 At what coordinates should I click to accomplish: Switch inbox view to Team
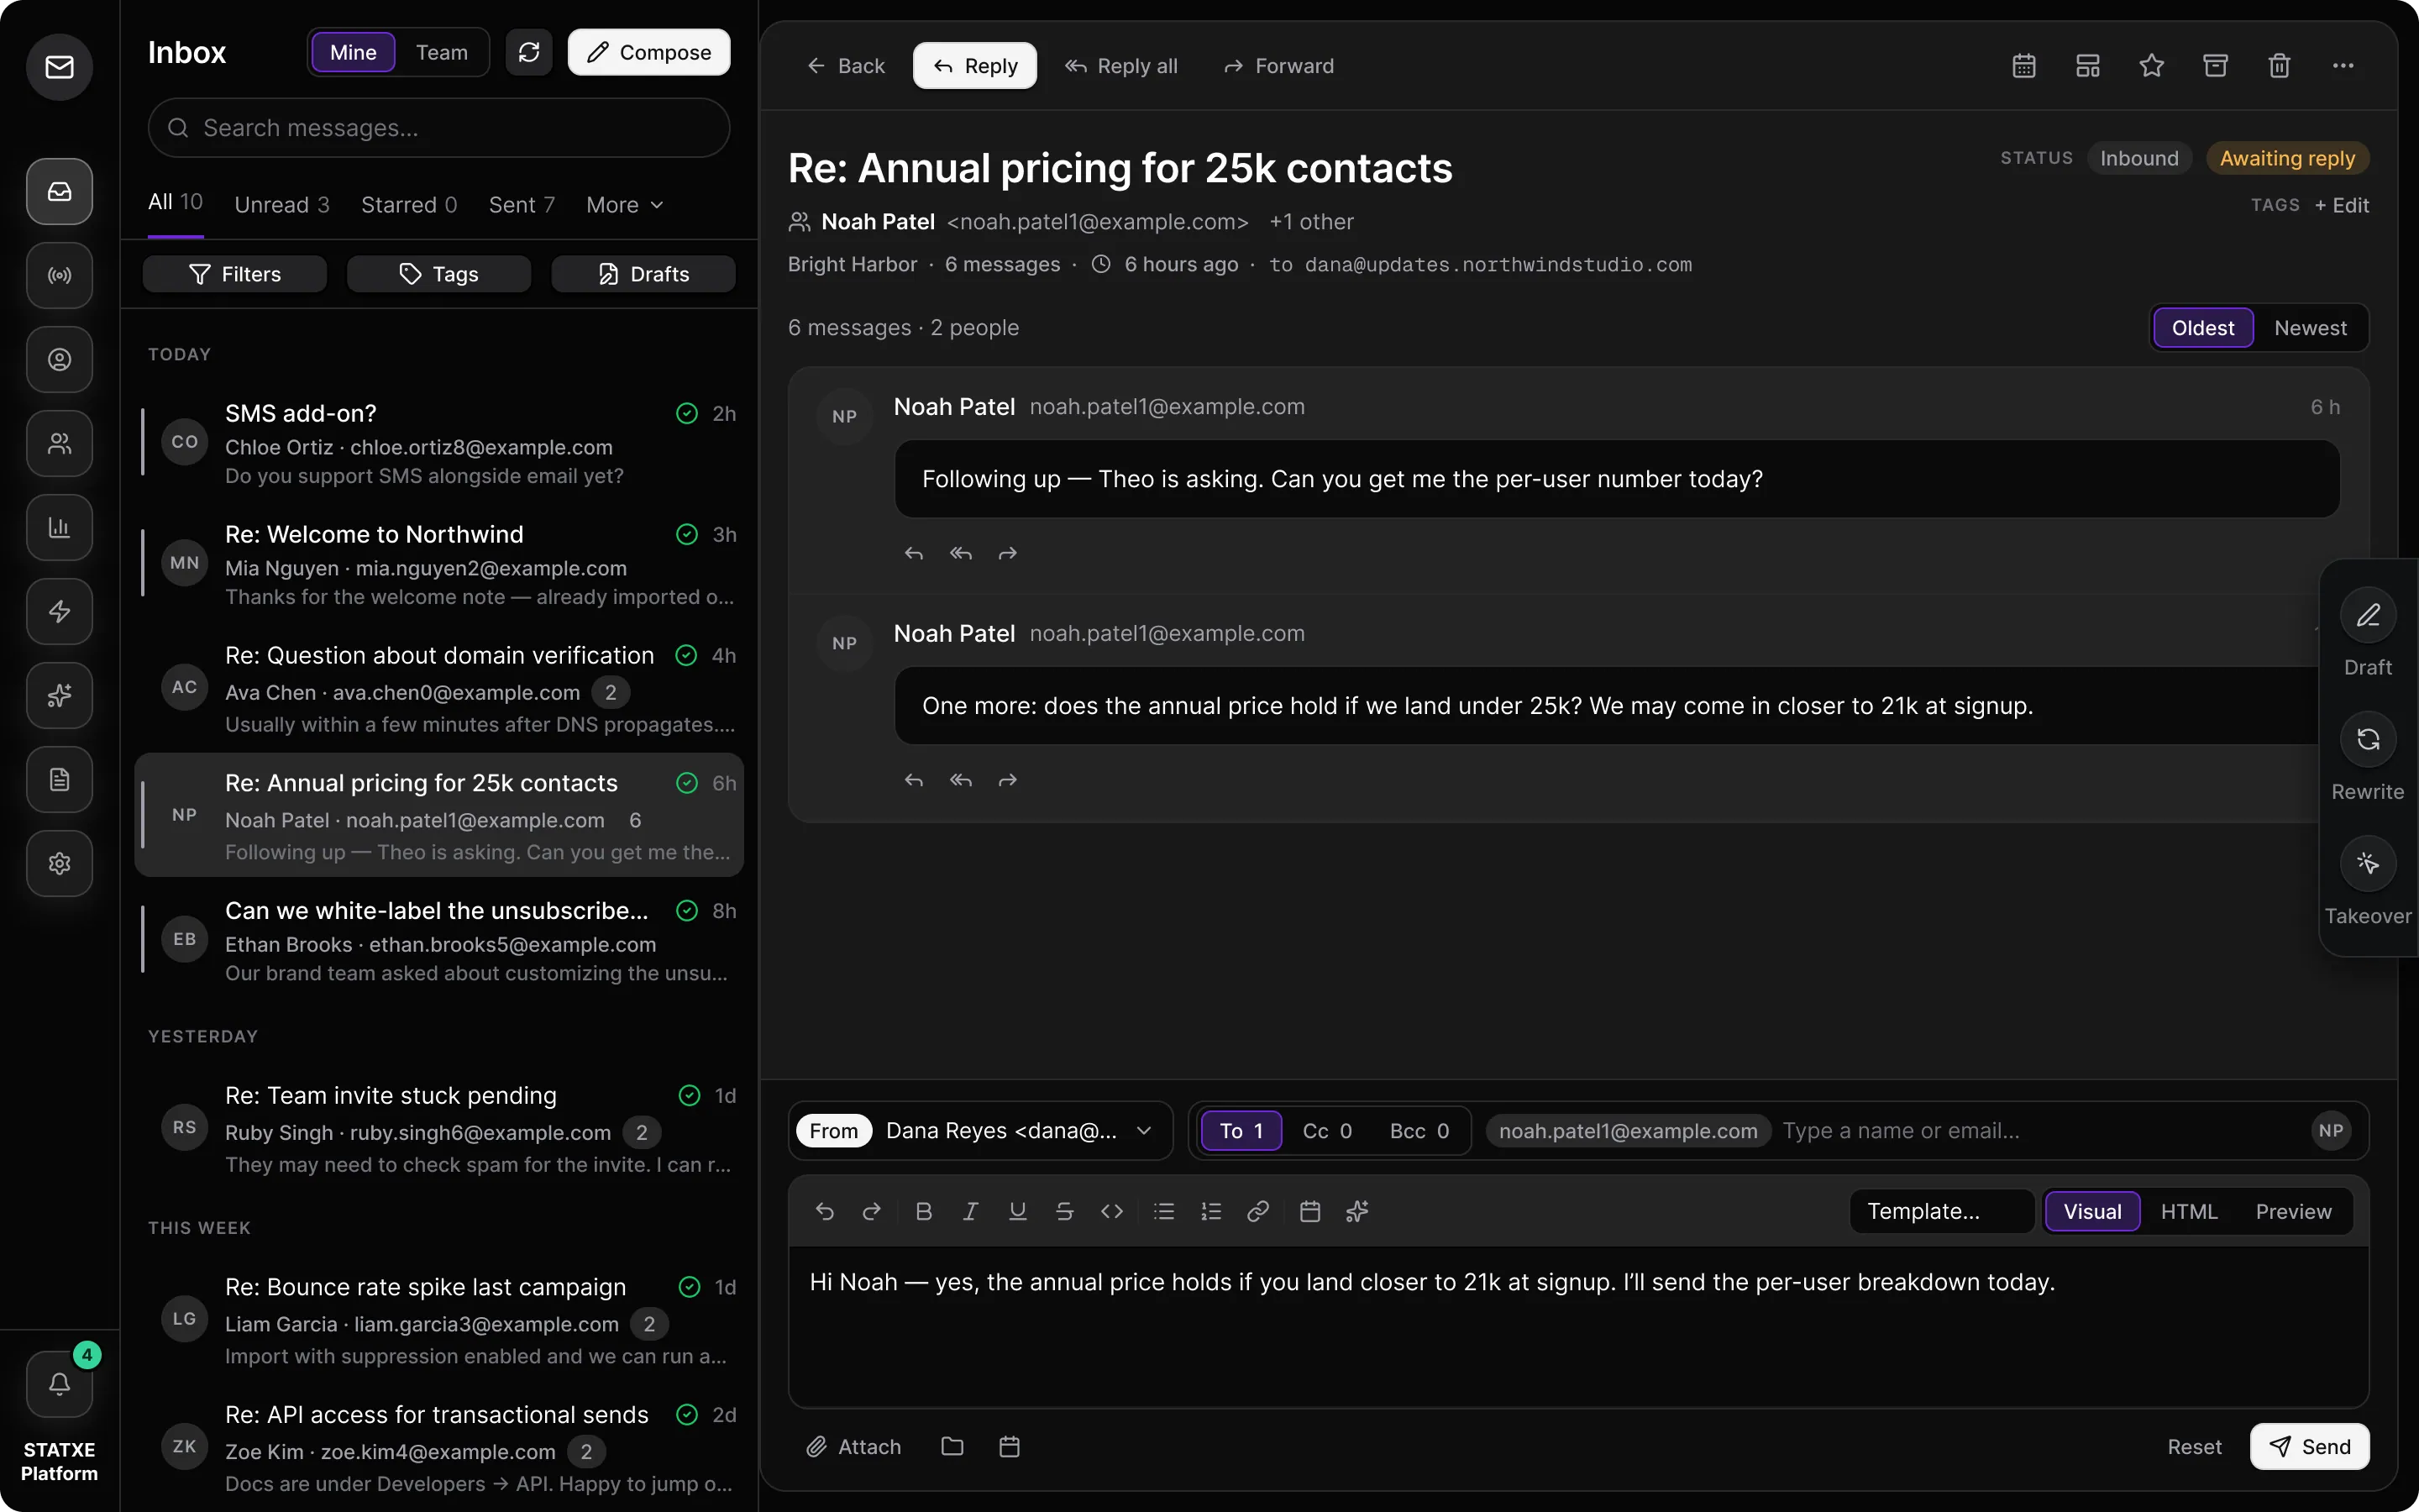(x=441, y=52)
